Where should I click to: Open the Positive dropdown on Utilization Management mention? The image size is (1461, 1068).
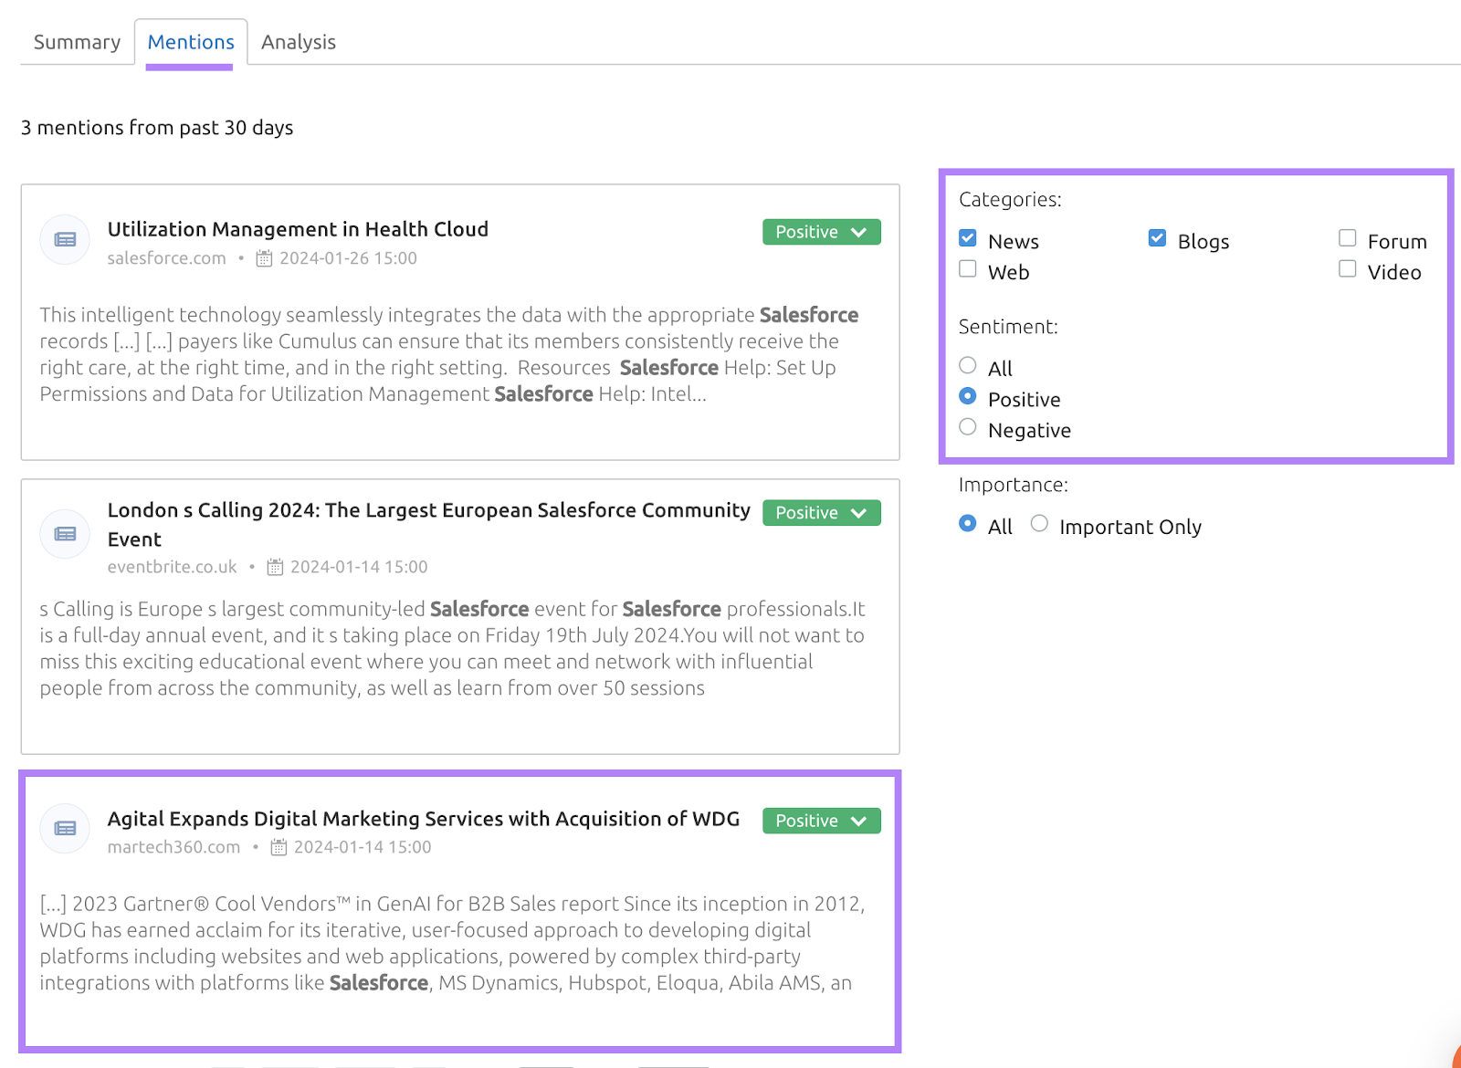820,231
